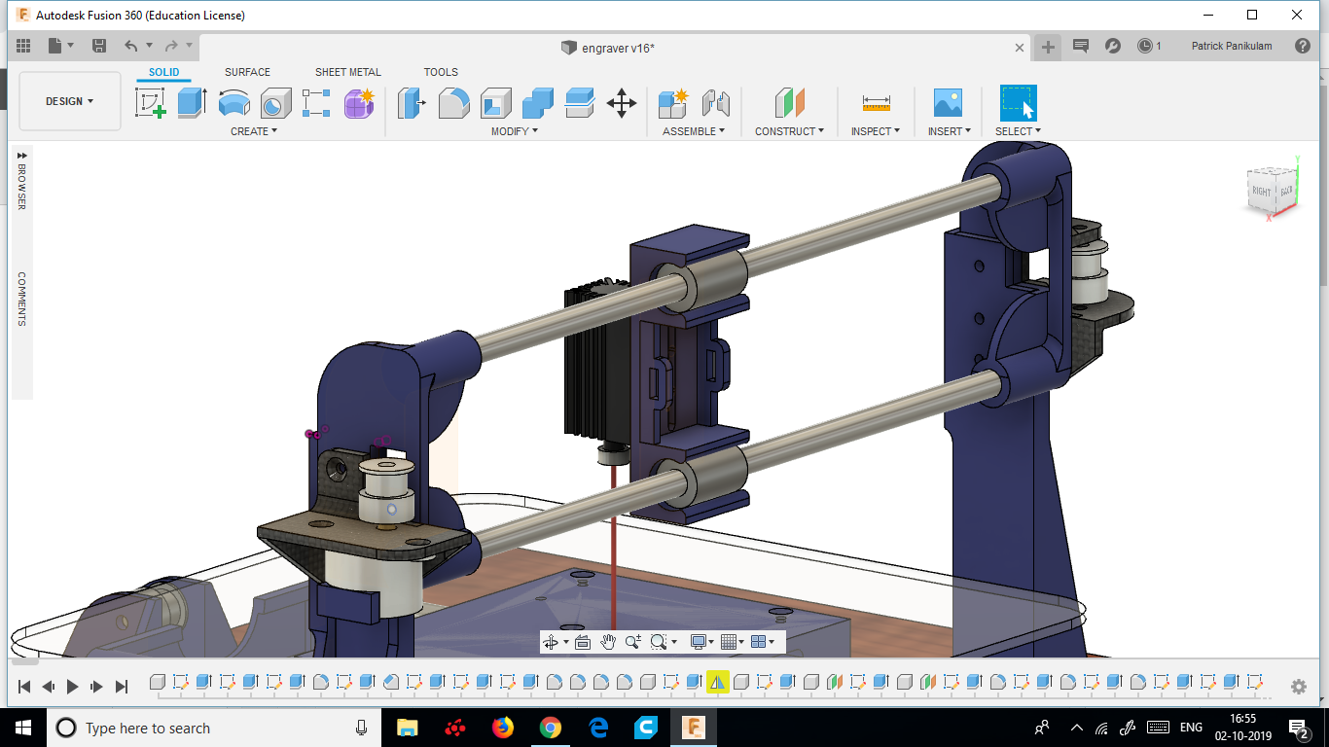
Task: Click the Windows search input field
Action: click(x=195, y=728)
